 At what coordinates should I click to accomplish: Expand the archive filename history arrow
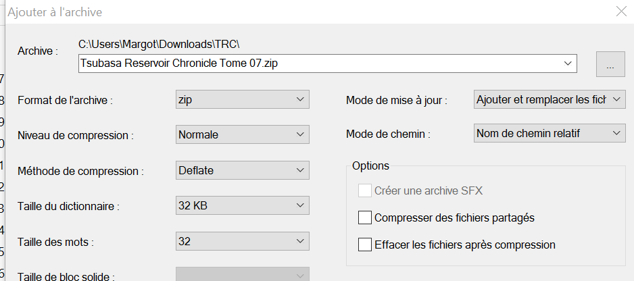pyautogui.click(x=568, y=63)
